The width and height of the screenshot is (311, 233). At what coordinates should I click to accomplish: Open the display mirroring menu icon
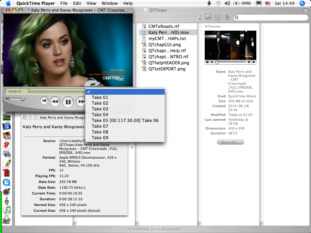click(259, 3)
